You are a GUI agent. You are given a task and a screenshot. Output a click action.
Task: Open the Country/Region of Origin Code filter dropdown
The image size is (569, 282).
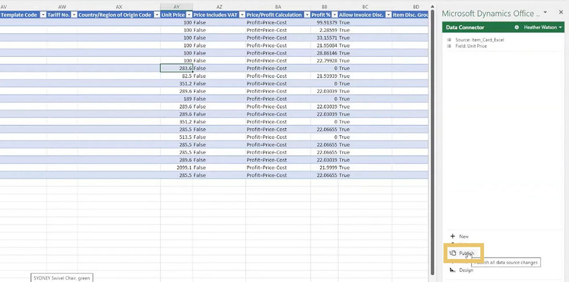click(x=157, y=15)
